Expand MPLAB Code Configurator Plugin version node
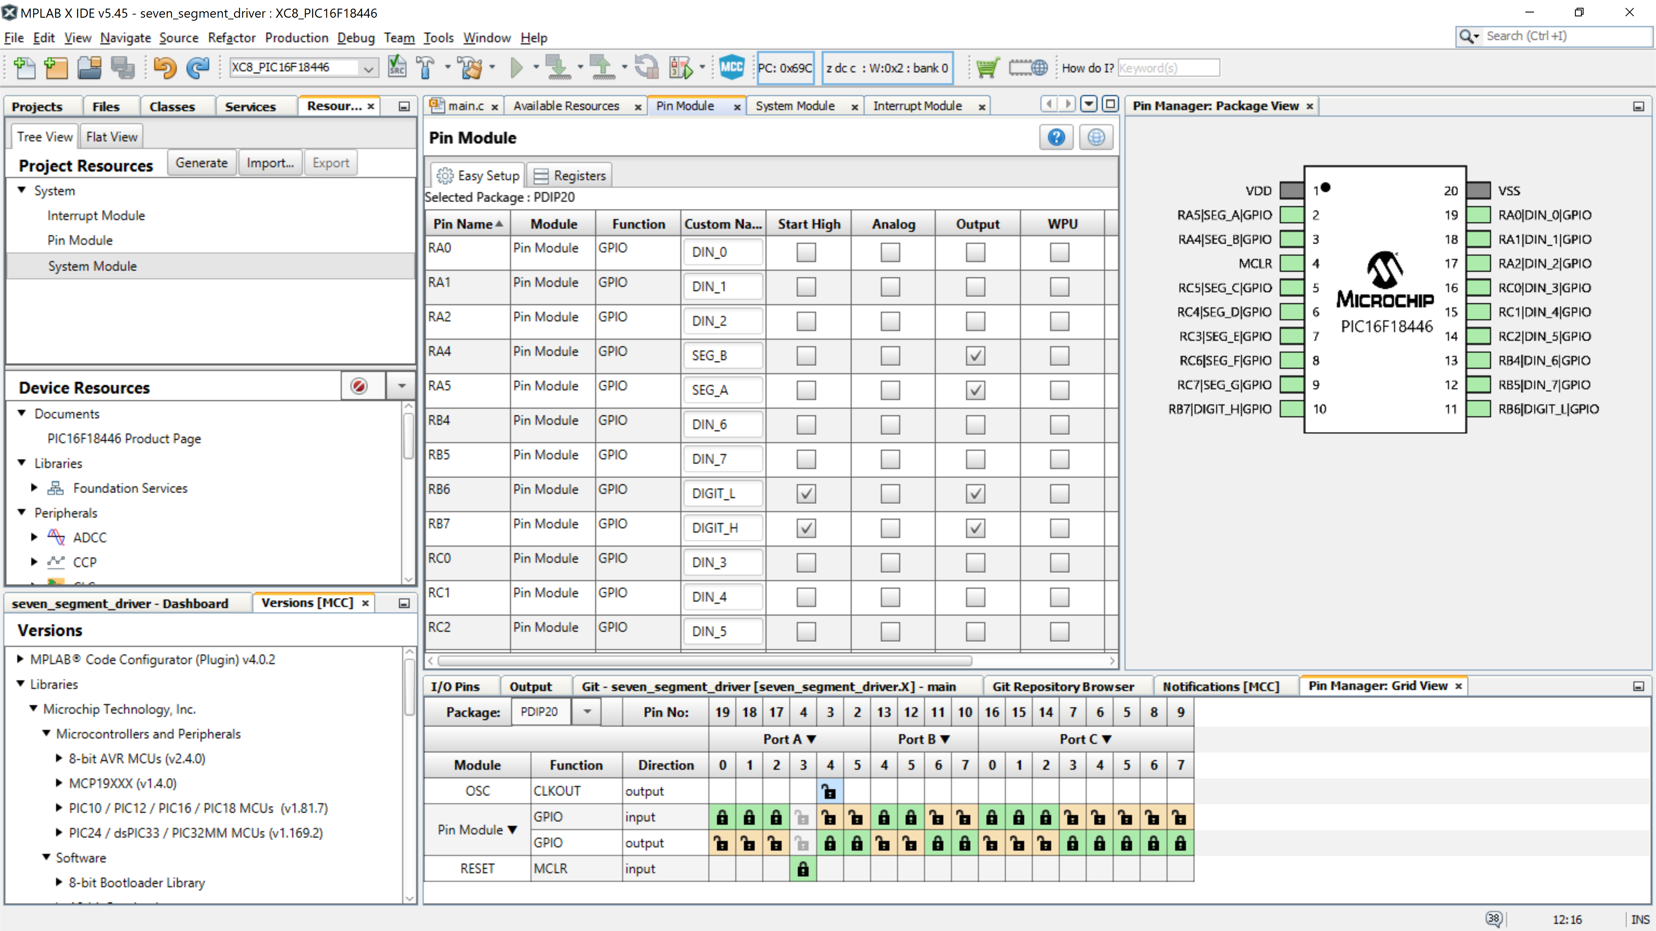 pyautogui.click(x=20, y=659)
